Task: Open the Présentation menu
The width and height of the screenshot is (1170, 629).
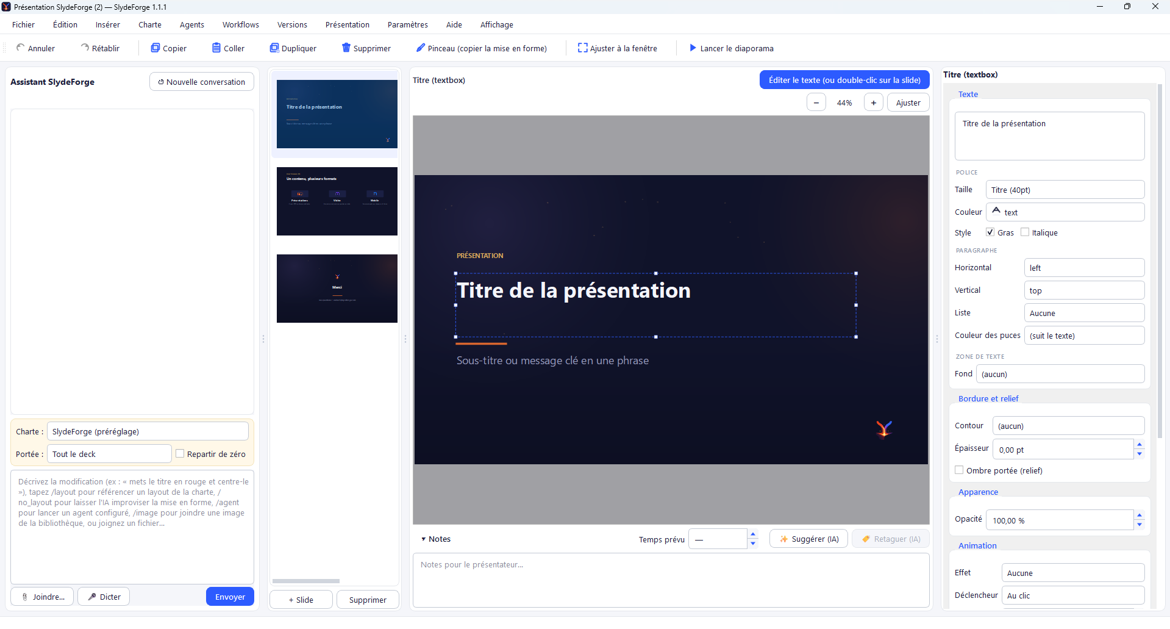Action: pyautogui.click(x=347, y=24)
